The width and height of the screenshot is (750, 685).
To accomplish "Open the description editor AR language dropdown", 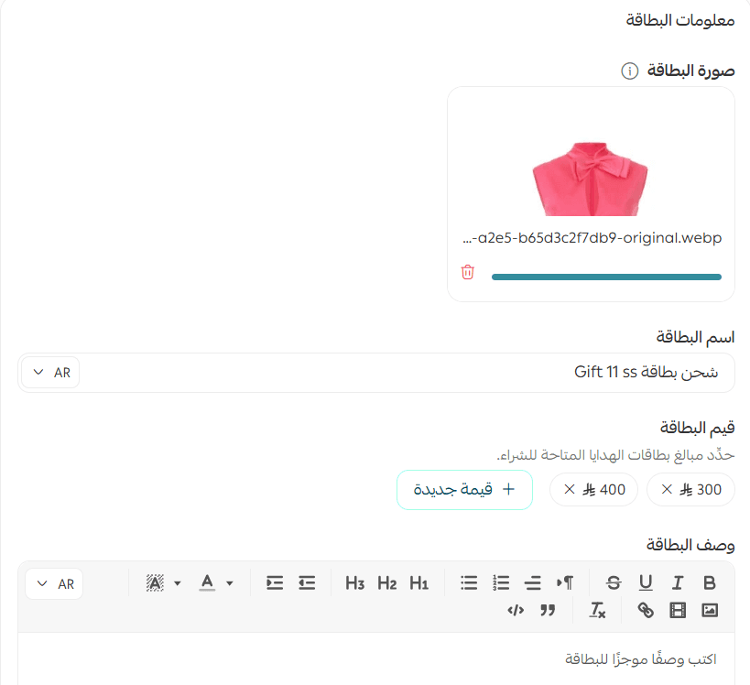I will [55, 583].
